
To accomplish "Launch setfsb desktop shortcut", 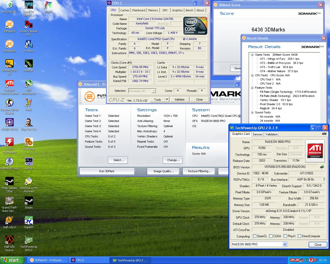I will point(29,164).
